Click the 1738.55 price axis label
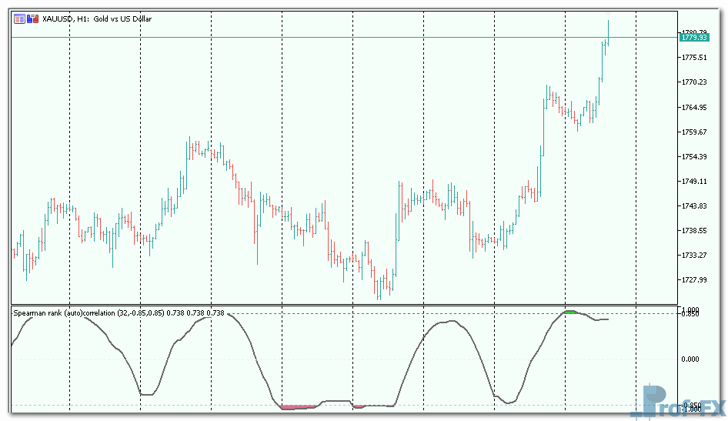The image size is (728, 421). (694, 231)
